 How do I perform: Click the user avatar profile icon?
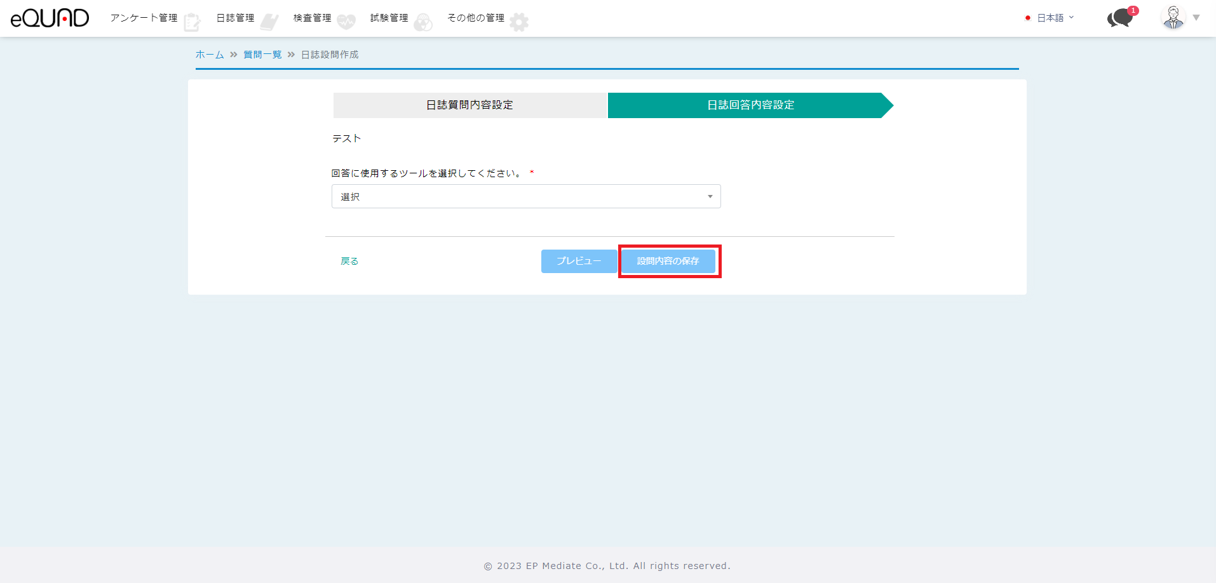pos(1173,18)
